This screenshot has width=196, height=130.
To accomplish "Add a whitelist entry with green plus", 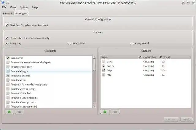I will (x=105, y=112).
